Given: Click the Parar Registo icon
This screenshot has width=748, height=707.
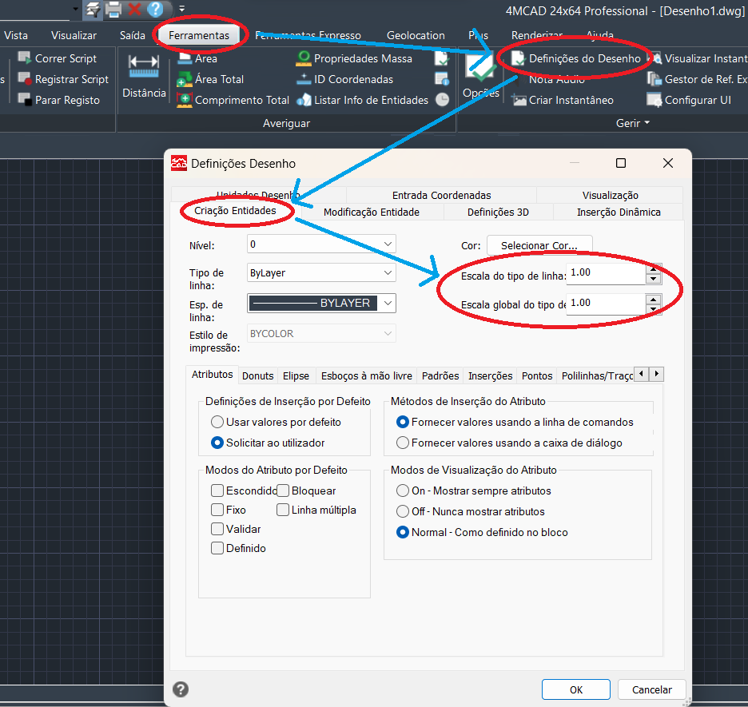Looking at the screenshot, I should pyautogui.click(x=24, y=99).
